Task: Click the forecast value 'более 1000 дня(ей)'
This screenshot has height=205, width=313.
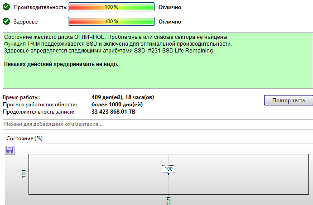Action: (117, 105)
